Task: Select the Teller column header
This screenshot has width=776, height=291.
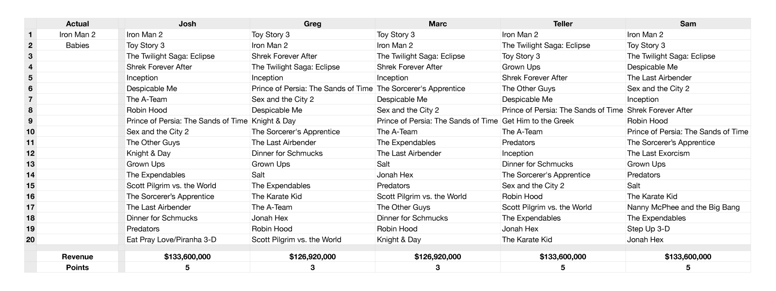Action: point(563,24)
